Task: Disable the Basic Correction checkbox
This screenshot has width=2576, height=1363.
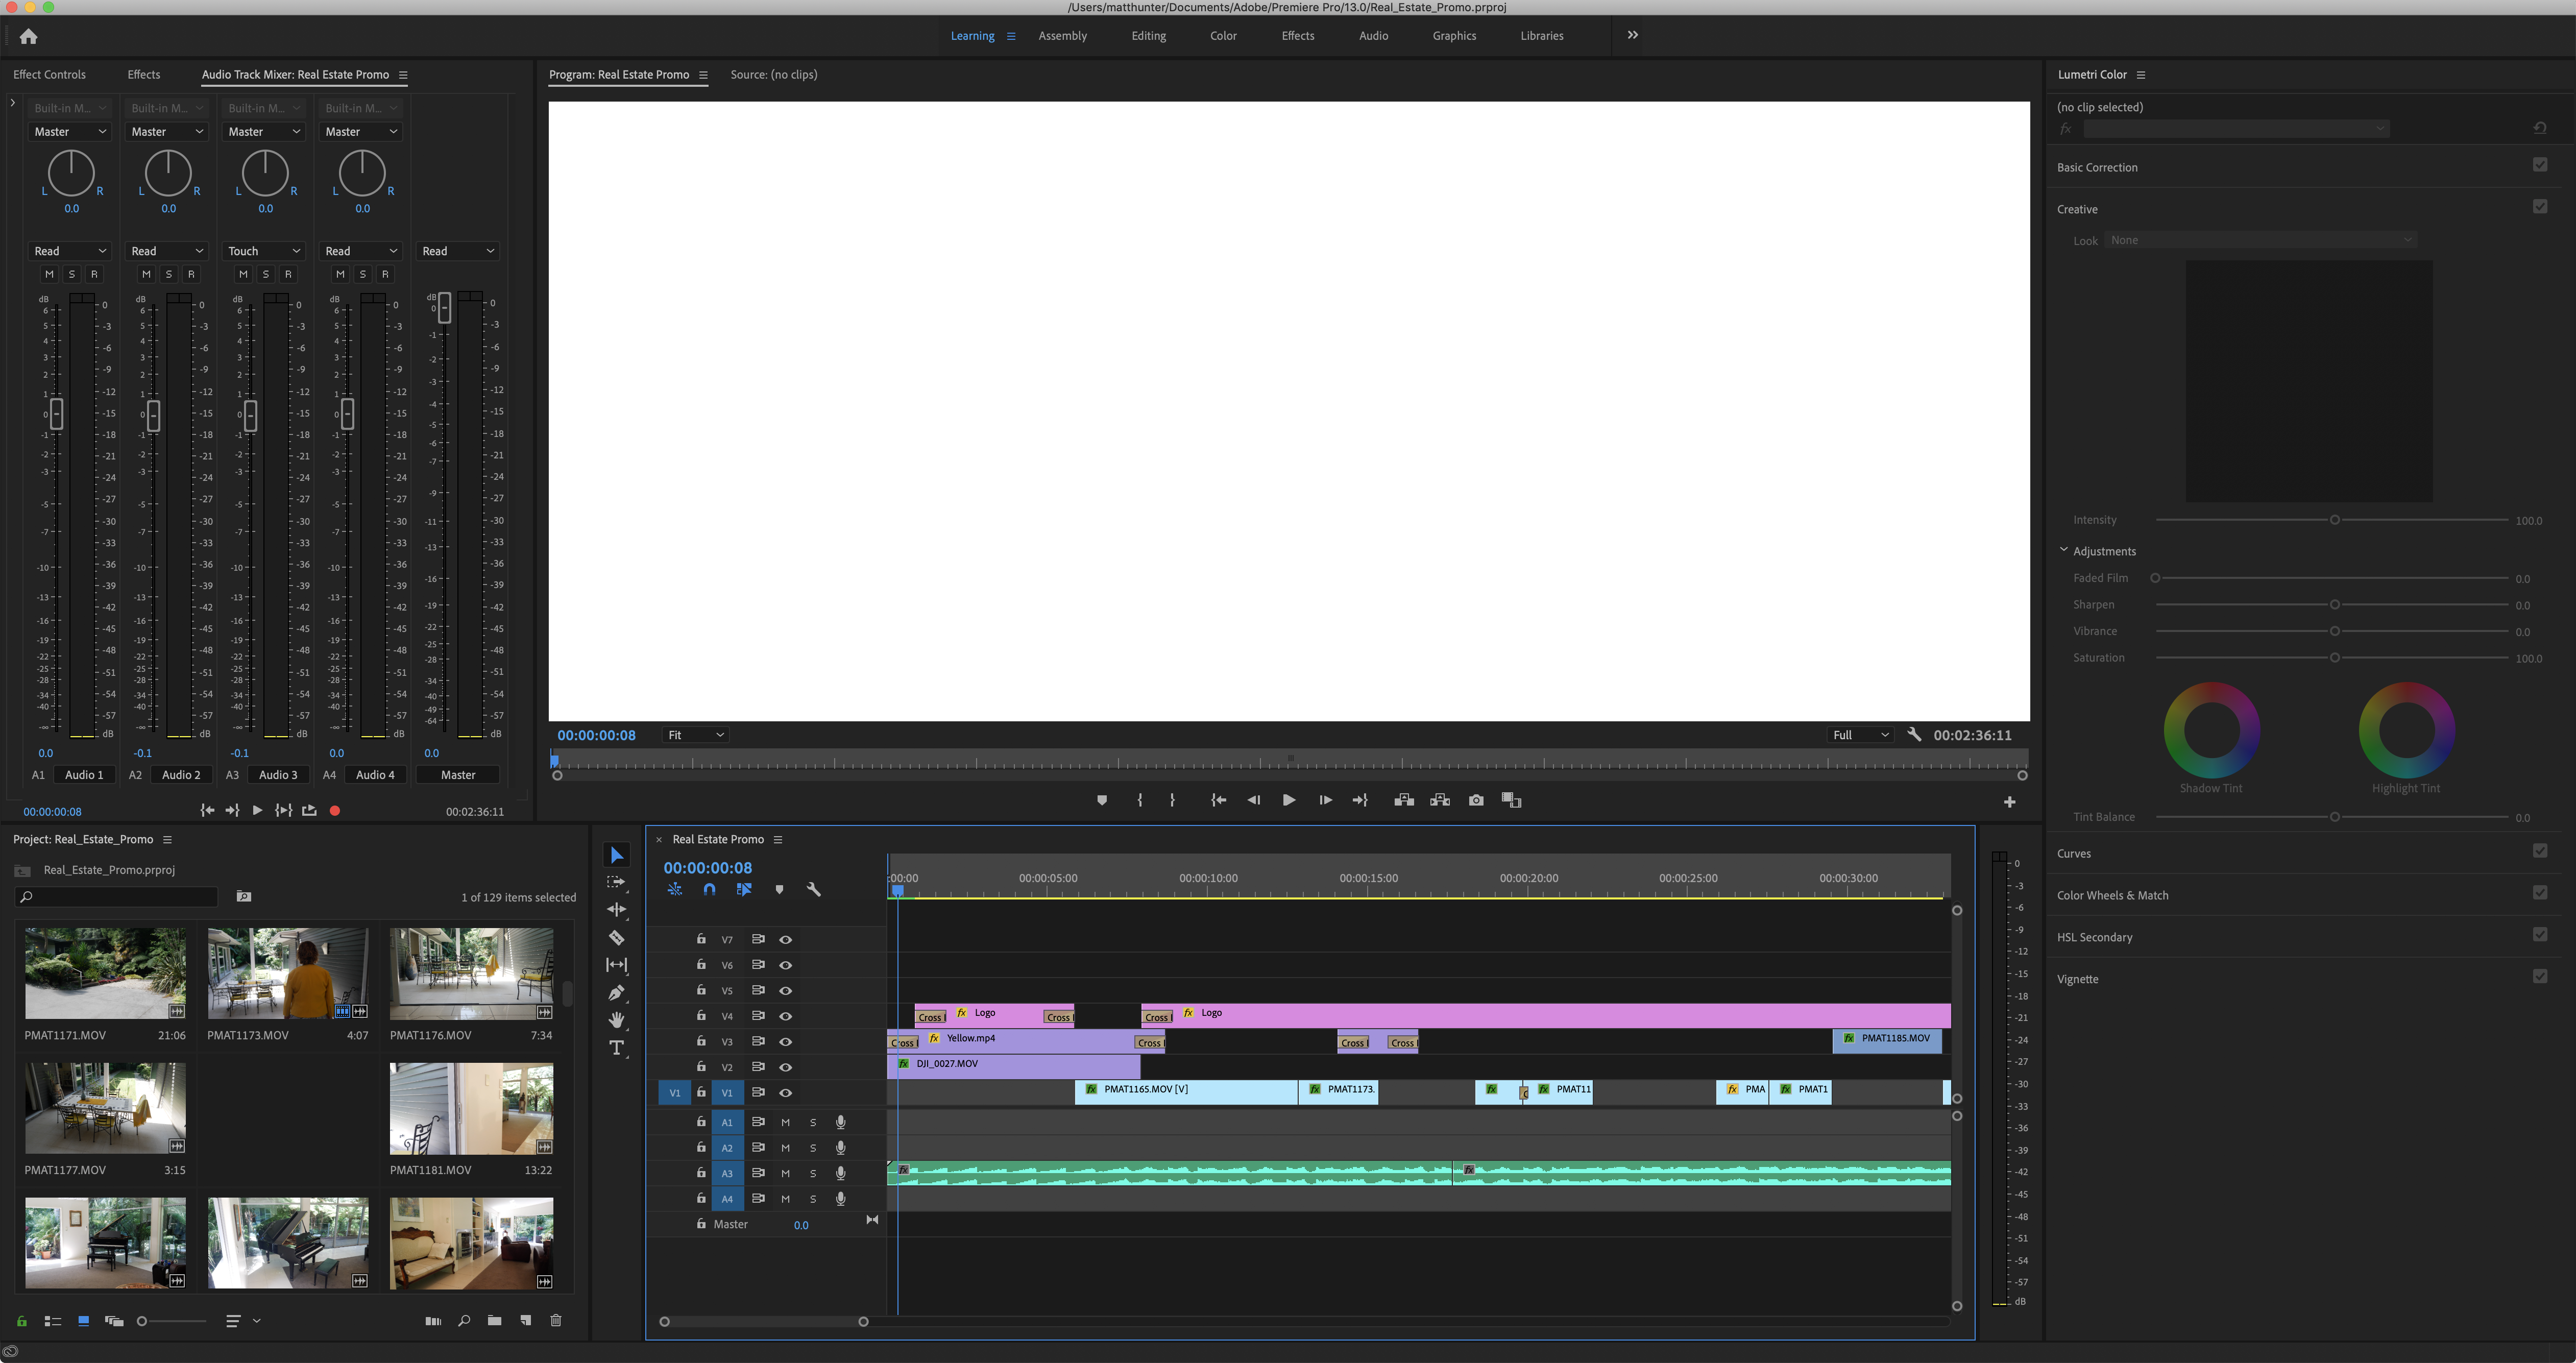Action: (x=2540, y=165)
